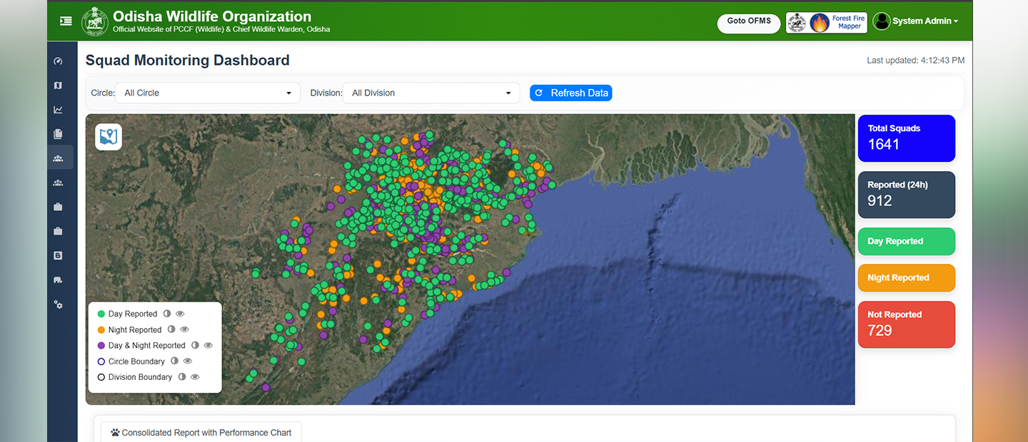Open the map sidebar icon
Image resolution: width=1028 pixels, height=442 pixels.
(58, 86)
